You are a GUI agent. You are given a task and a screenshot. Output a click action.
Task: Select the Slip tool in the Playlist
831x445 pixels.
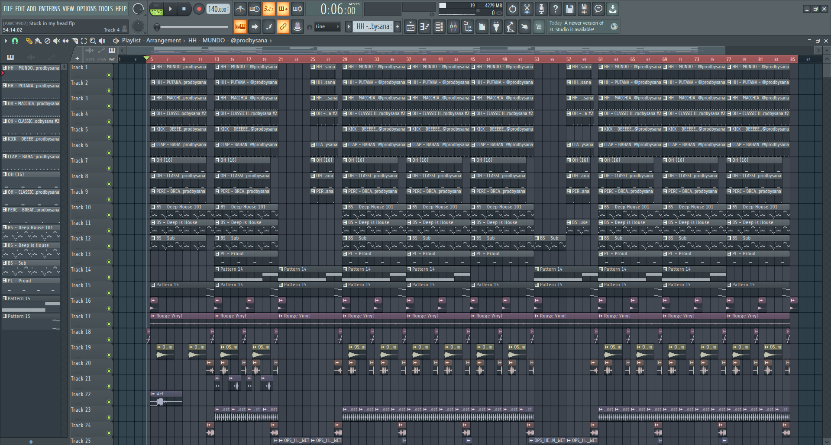(65, 41)
